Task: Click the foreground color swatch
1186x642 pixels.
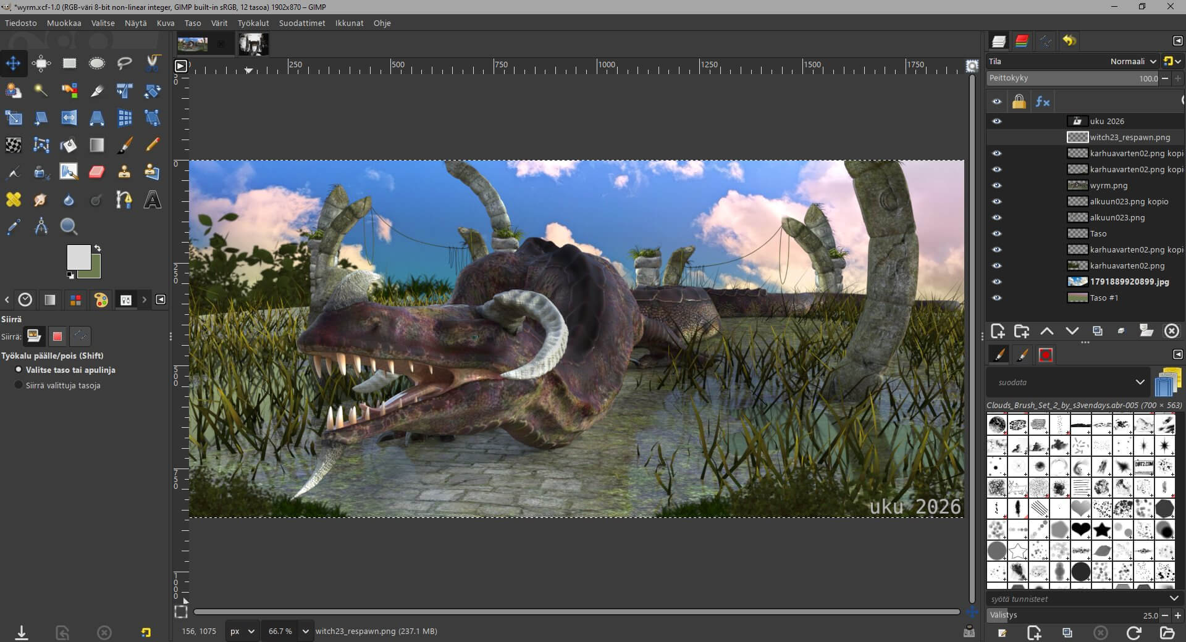Action: pos(78,257)
